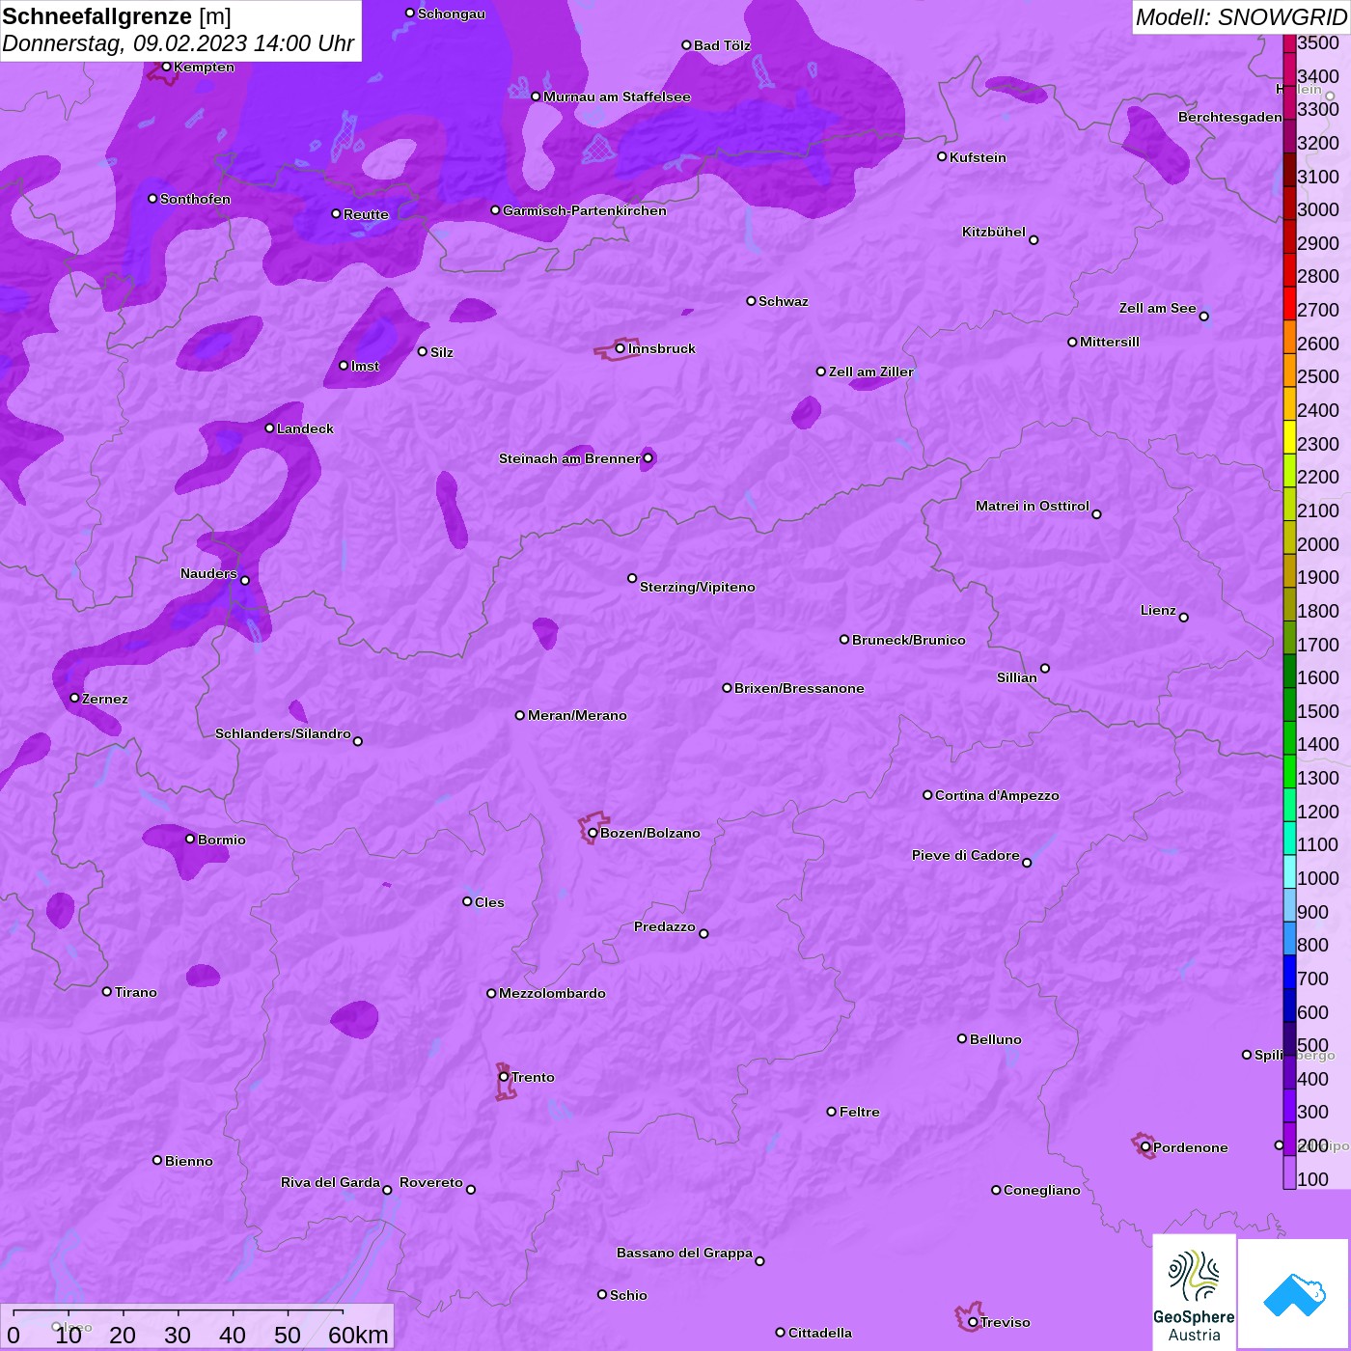Click the Tirano marker dot
The image size is (1351, 1351).
[x=107, y=991]
